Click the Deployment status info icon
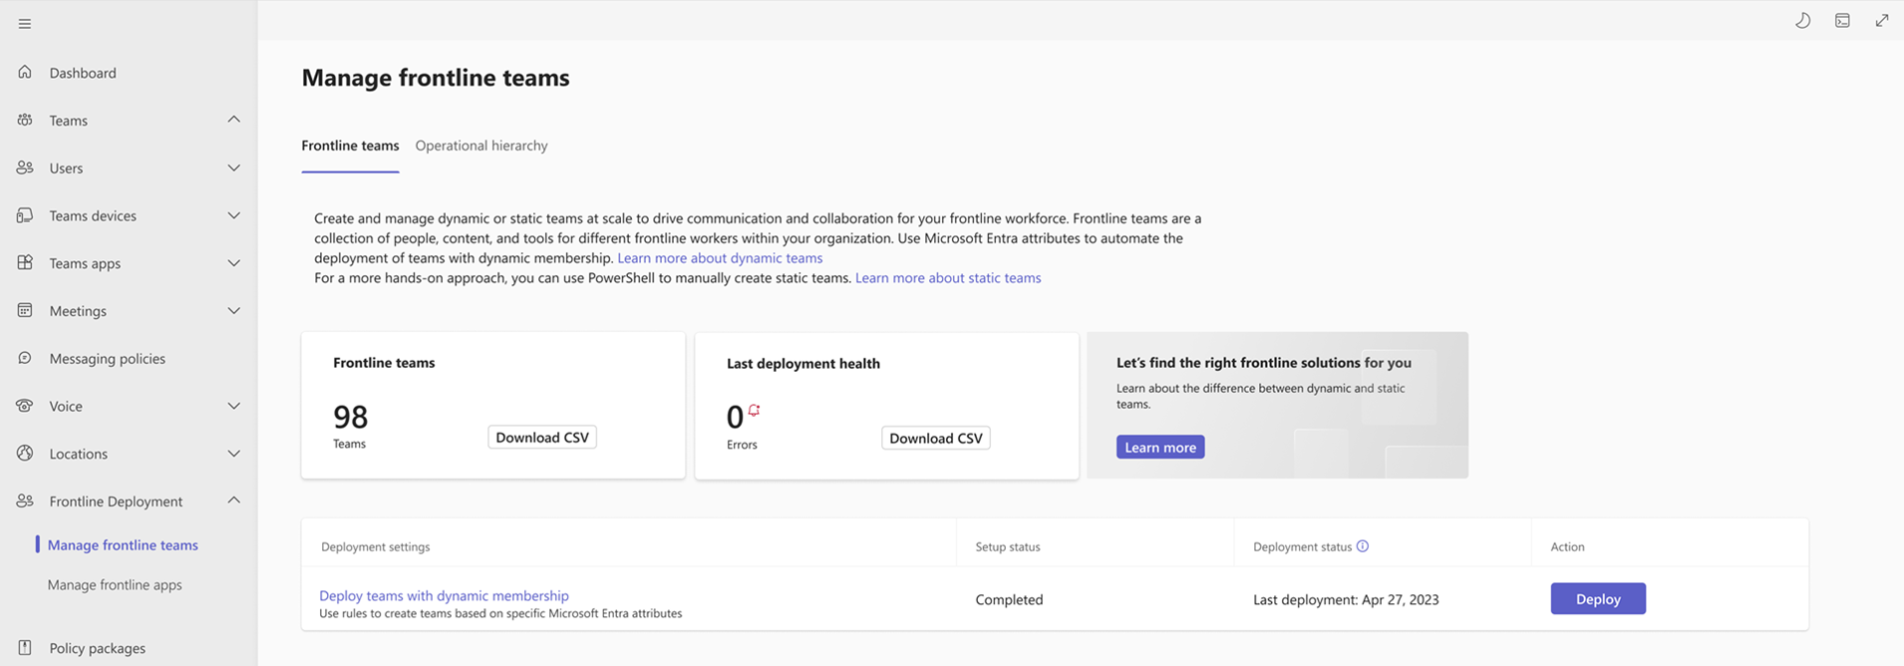1904x666 pixels. pos(1363,546)
